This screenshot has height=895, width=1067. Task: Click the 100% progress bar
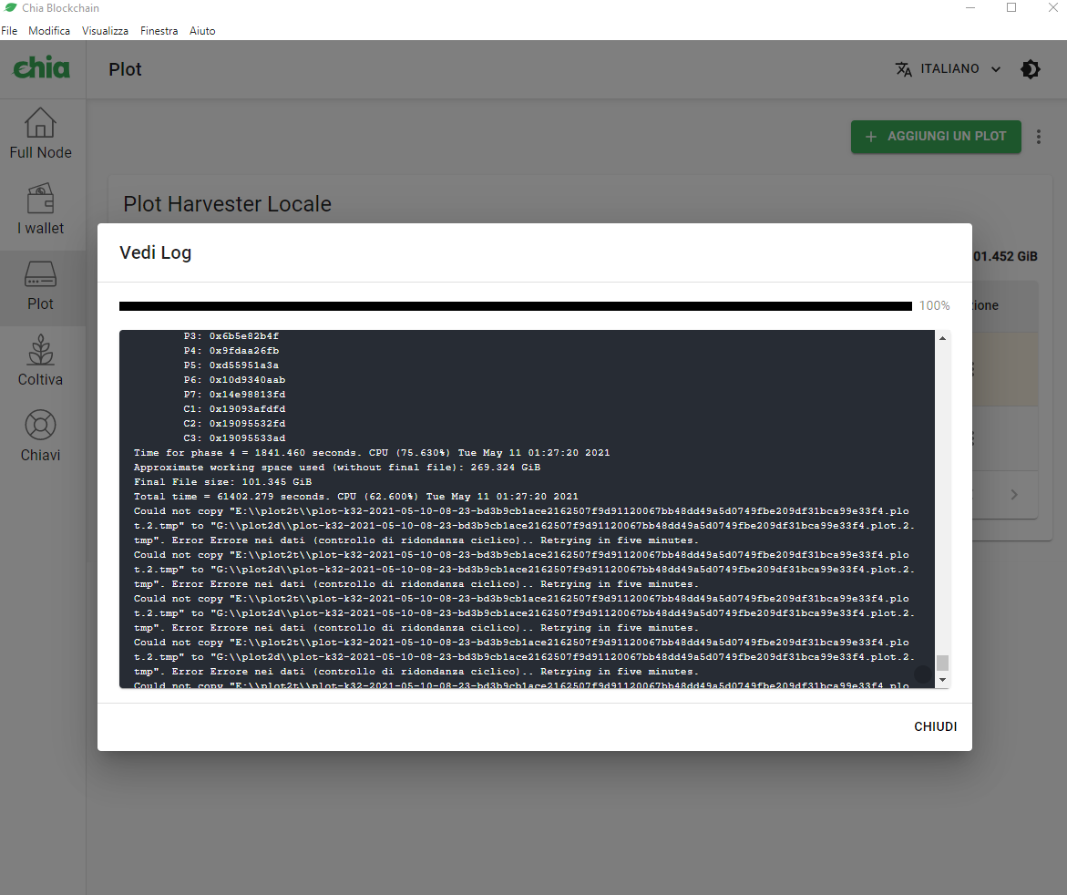coord(515,306)
